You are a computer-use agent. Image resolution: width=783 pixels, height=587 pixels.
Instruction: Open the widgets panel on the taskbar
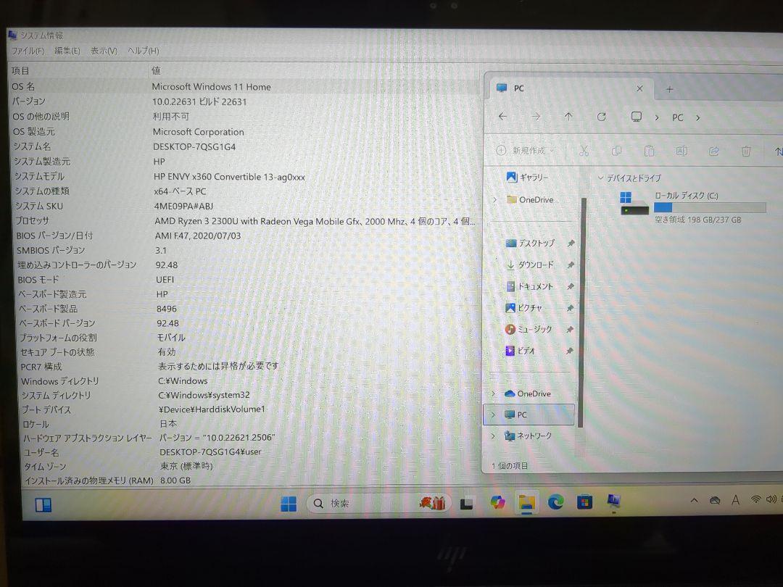pyautogui.click(x=43, y=505)
